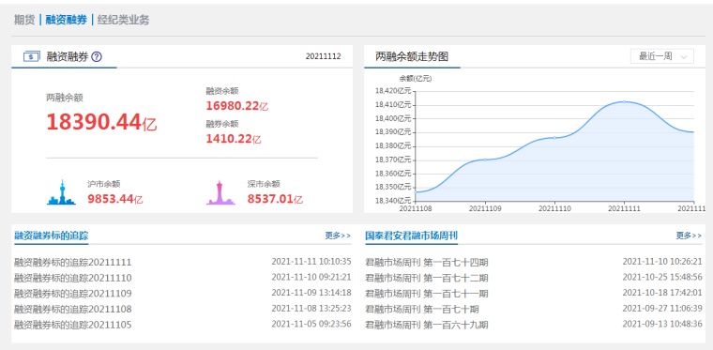Click the 18,420亿元 y-axis label
Screen dimensions: 713x350
393,90
